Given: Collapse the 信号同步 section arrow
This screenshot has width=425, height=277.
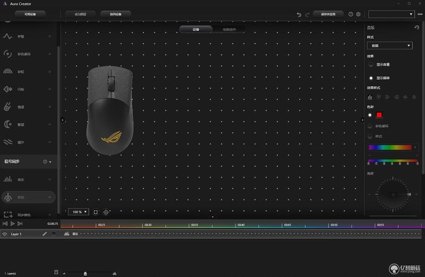Looking at the screenshot, I should click(50, 162).
